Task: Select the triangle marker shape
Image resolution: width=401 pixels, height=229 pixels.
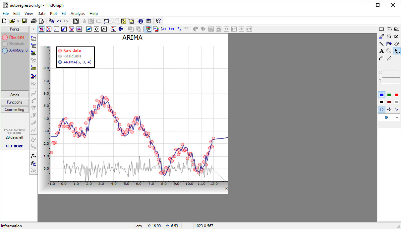Action: pos(397,109)
